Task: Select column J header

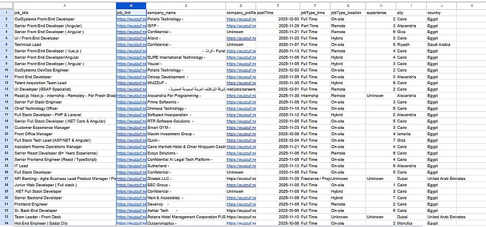Action: pos(441,6)
